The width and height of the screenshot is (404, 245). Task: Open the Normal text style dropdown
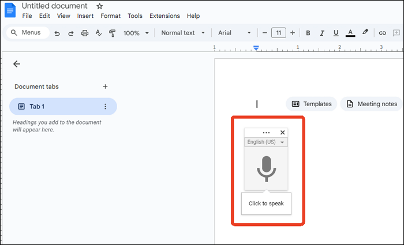(x=183, y=33)
